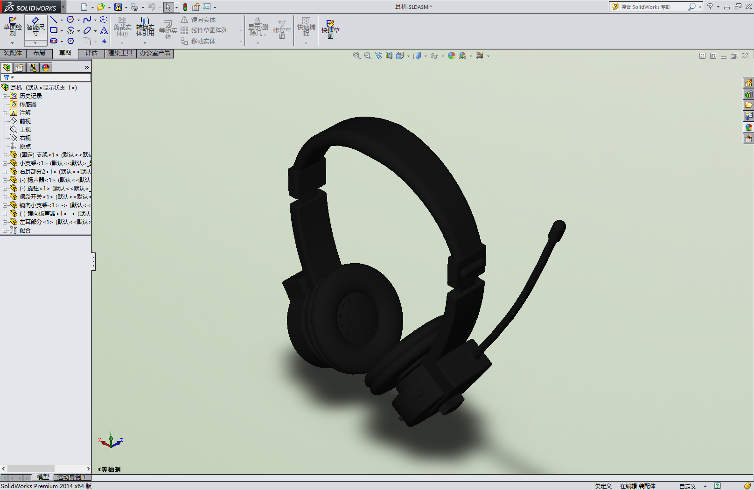
Task: Switch to the 渲染工具 ribbon tab
Action: pyautogui.click(x=120, y=53)
